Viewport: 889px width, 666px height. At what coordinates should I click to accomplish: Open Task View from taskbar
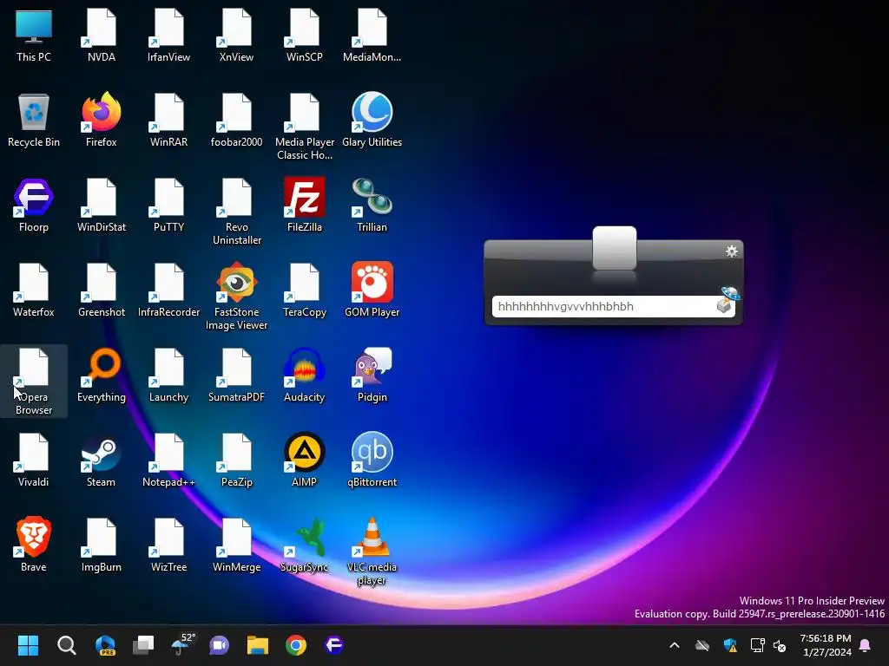143,645
